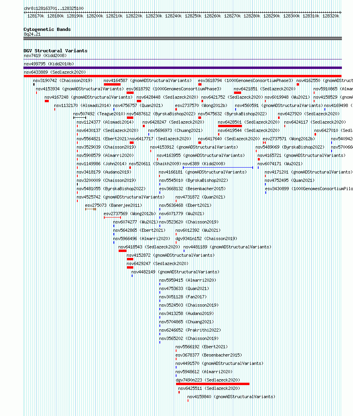Open nsv6430137 (Sedlazeck2020) variant
This screenshot has width=353, height=416.
point(107,130)
